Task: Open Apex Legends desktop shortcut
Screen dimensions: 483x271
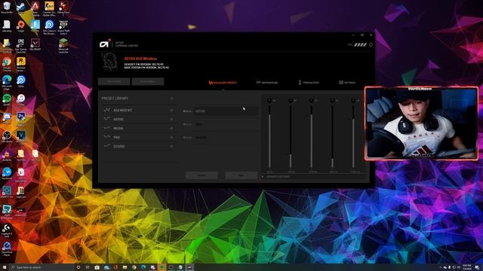Action: point(35,8)
